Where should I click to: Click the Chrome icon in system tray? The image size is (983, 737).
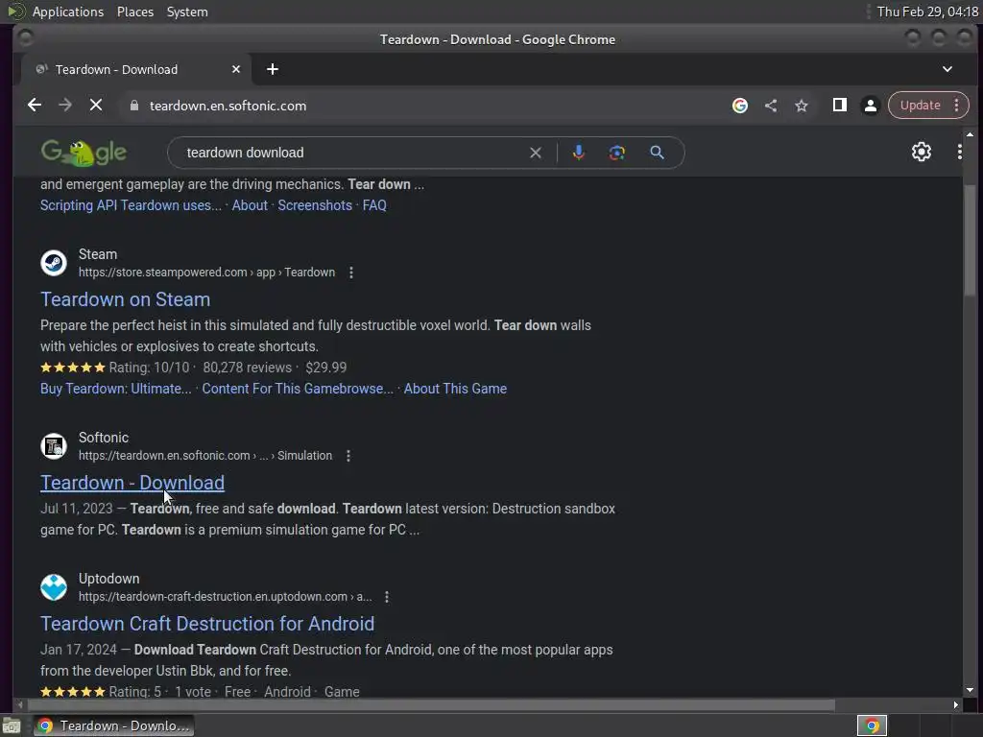pyautogui.click(x=872, y=725)
